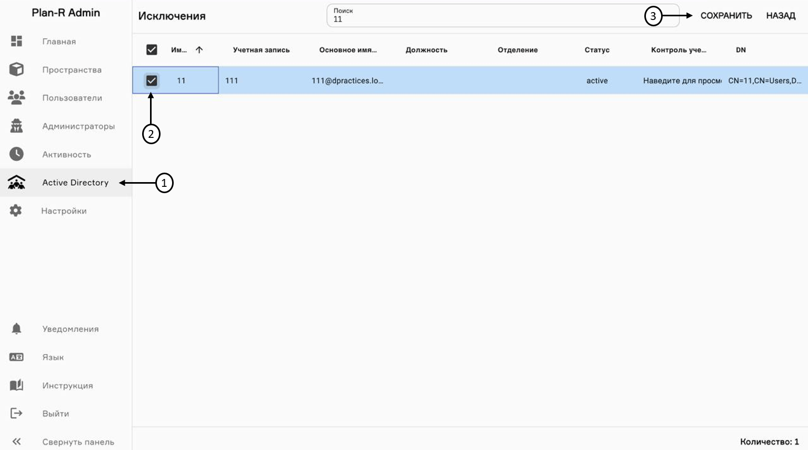Select the Пользователи sidebar icon
The width and height of the screenshot is (808, 450).
pyautogui.click(x=16, y=97)
